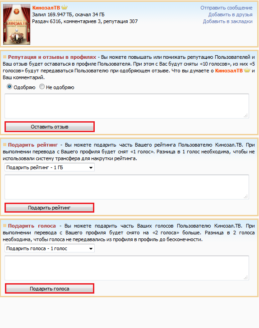259x328 pixels.
Task: Click the Оставить отзыв button
Action: (50, 127)
